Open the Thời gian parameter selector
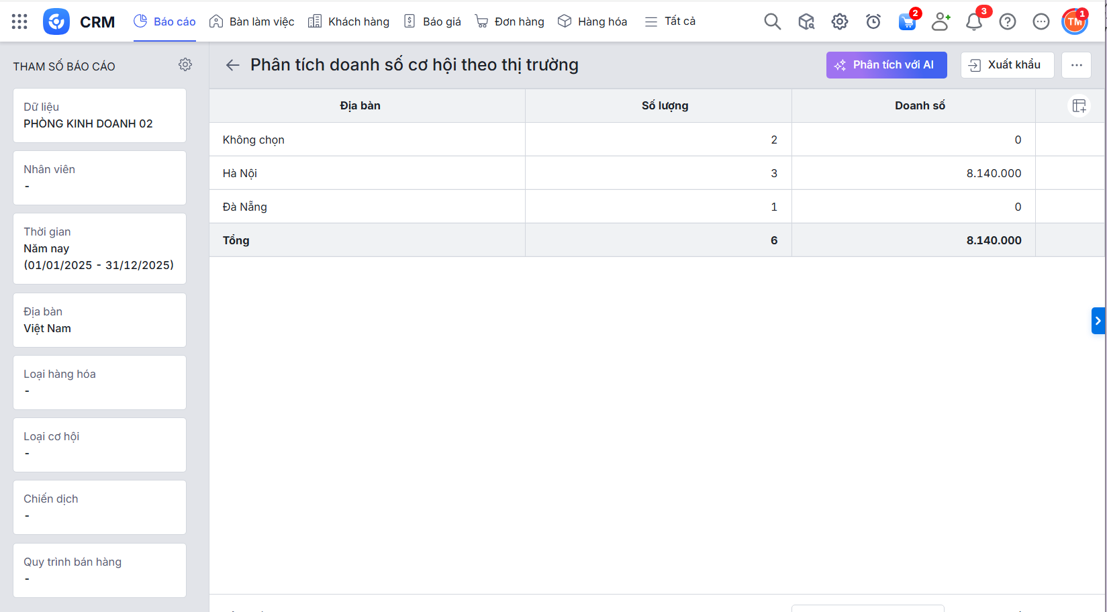The width and height of the screenshot is (1107, 612). pyautogui.click(x=99, y=248)
